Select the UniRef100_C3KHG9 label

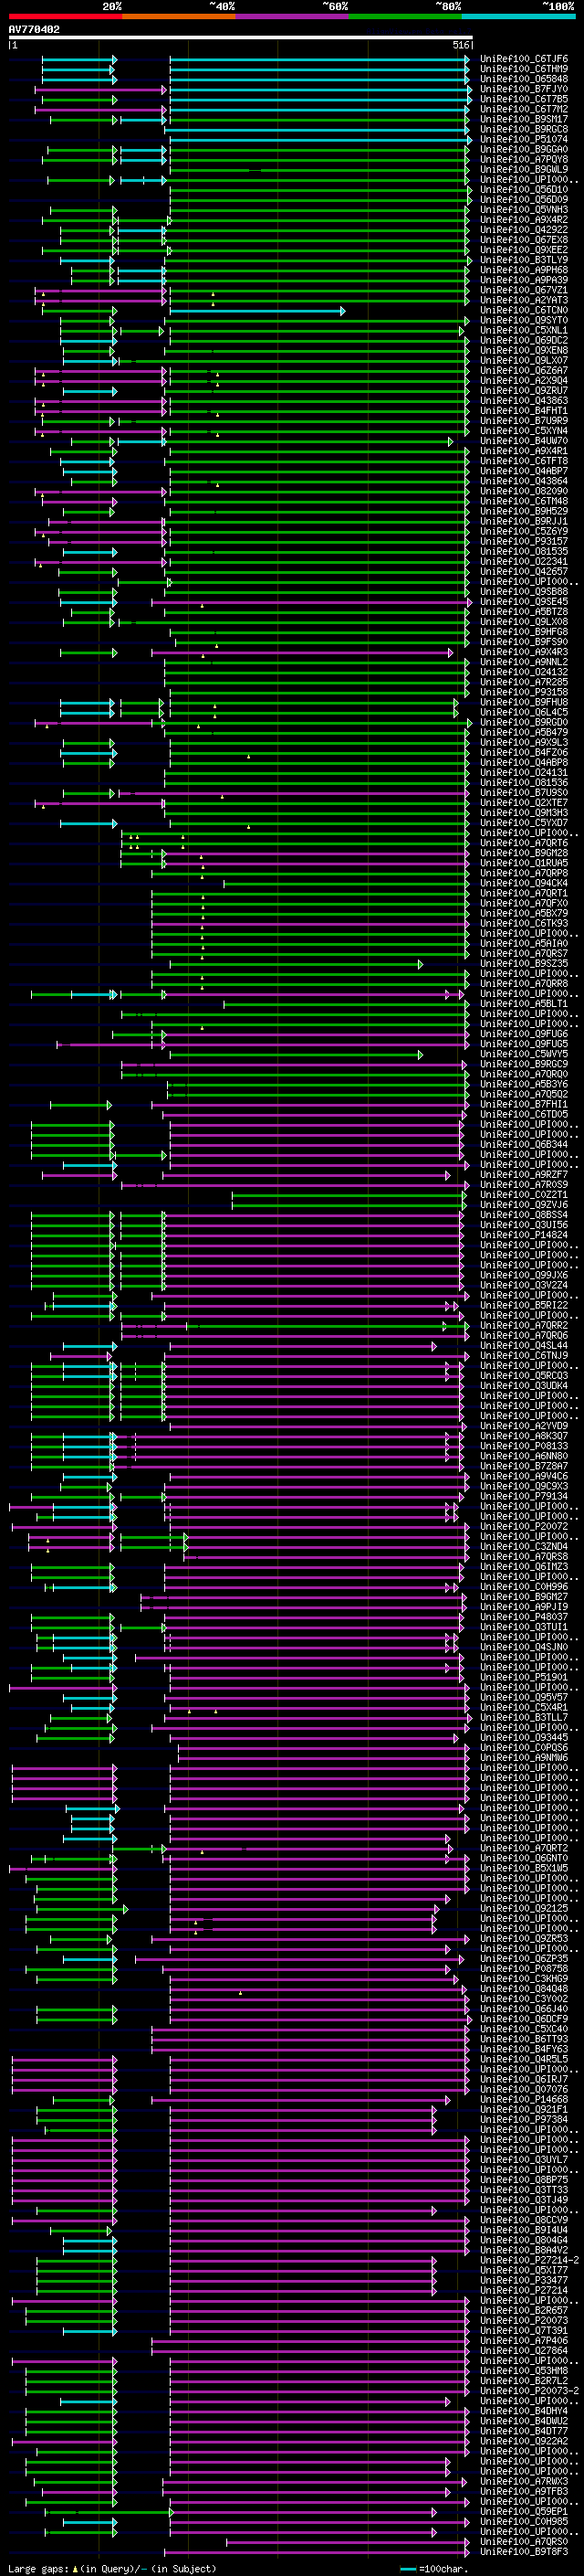click(x=524, y=1979)
